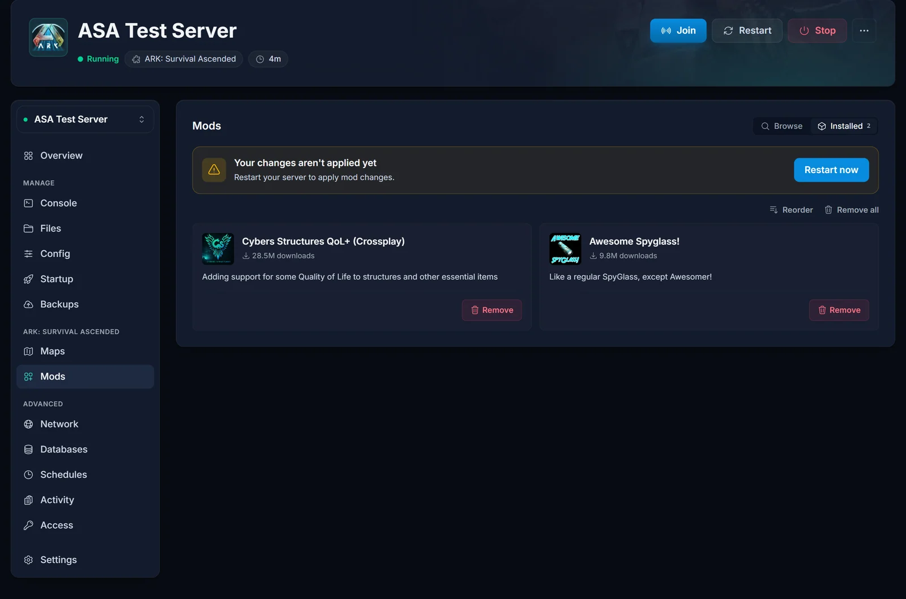Image resolution: width=906 pixels, height=599 pixels.
Task: Click the 28.5M downloads text
Action: 283,256
